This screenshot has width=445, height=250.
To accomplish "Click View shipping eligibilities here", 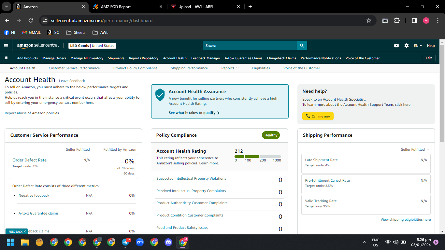I will [406, 219].
